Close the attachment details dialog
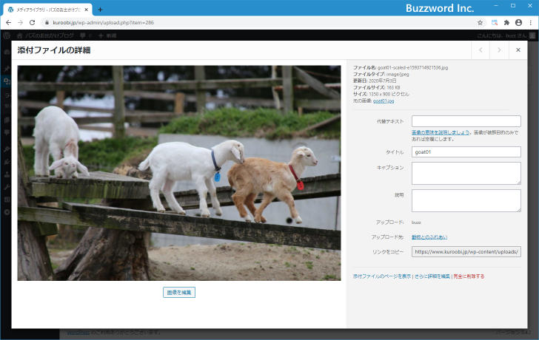Screen dimensions: 539x340 pyautogui.click(x=518, y=50)
